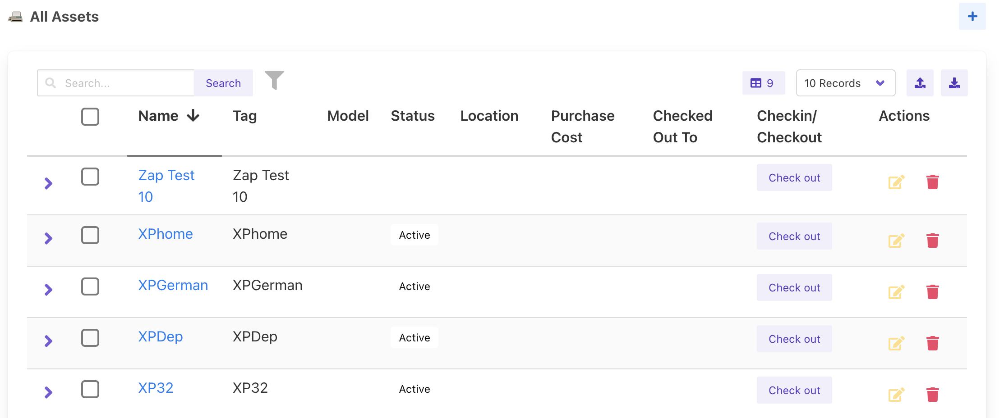Expand the XPhome row details
Screen dimensions: 1004x418
(49, 238)
